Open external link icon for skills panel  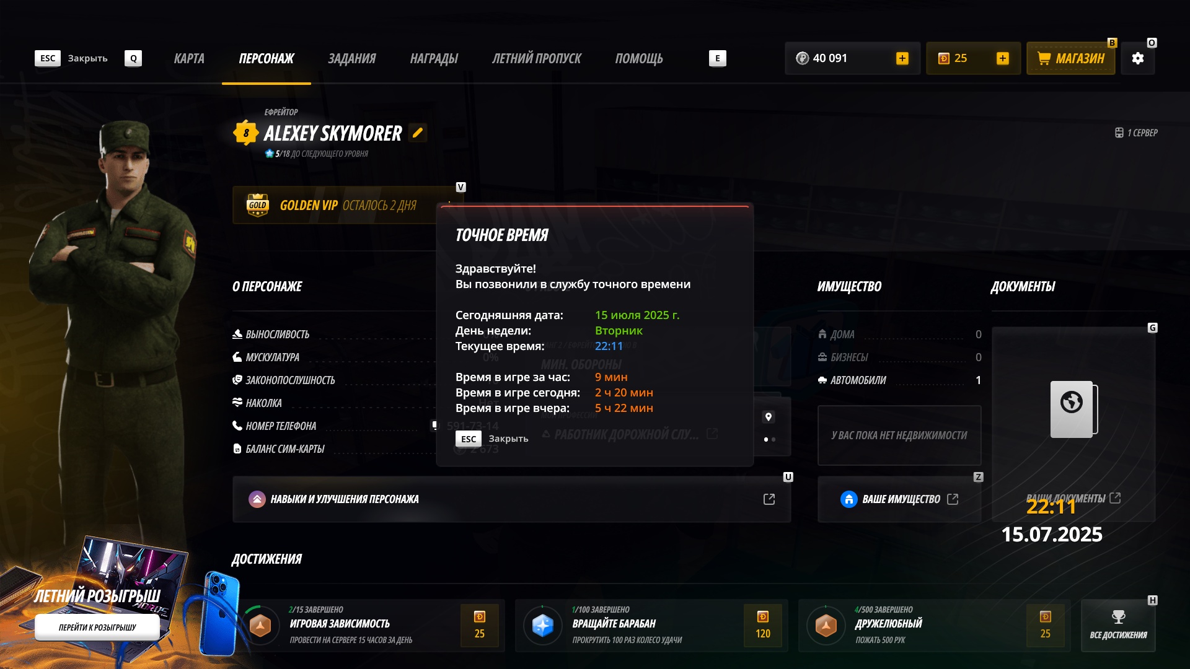click(769, 499)
